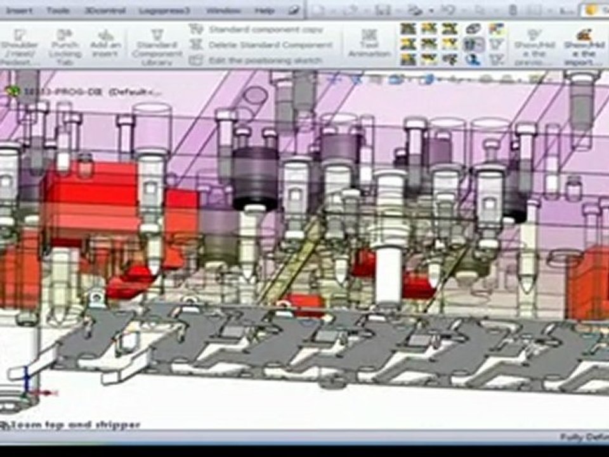Viewport: 609px width, 457px height.
Task: Select the Shoulder/Heel/Pedestal tool
Action: pos(20,46)
